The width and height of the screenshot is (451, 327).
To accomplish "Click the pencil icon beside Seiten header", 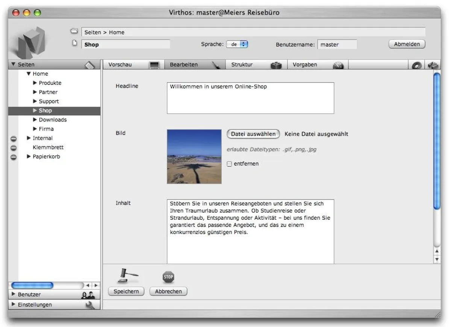I will pos(90,64).
